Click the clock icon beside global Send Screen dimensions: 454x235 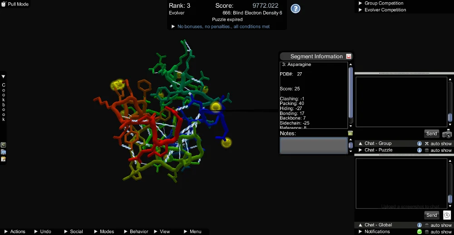[x=447, y=215]
